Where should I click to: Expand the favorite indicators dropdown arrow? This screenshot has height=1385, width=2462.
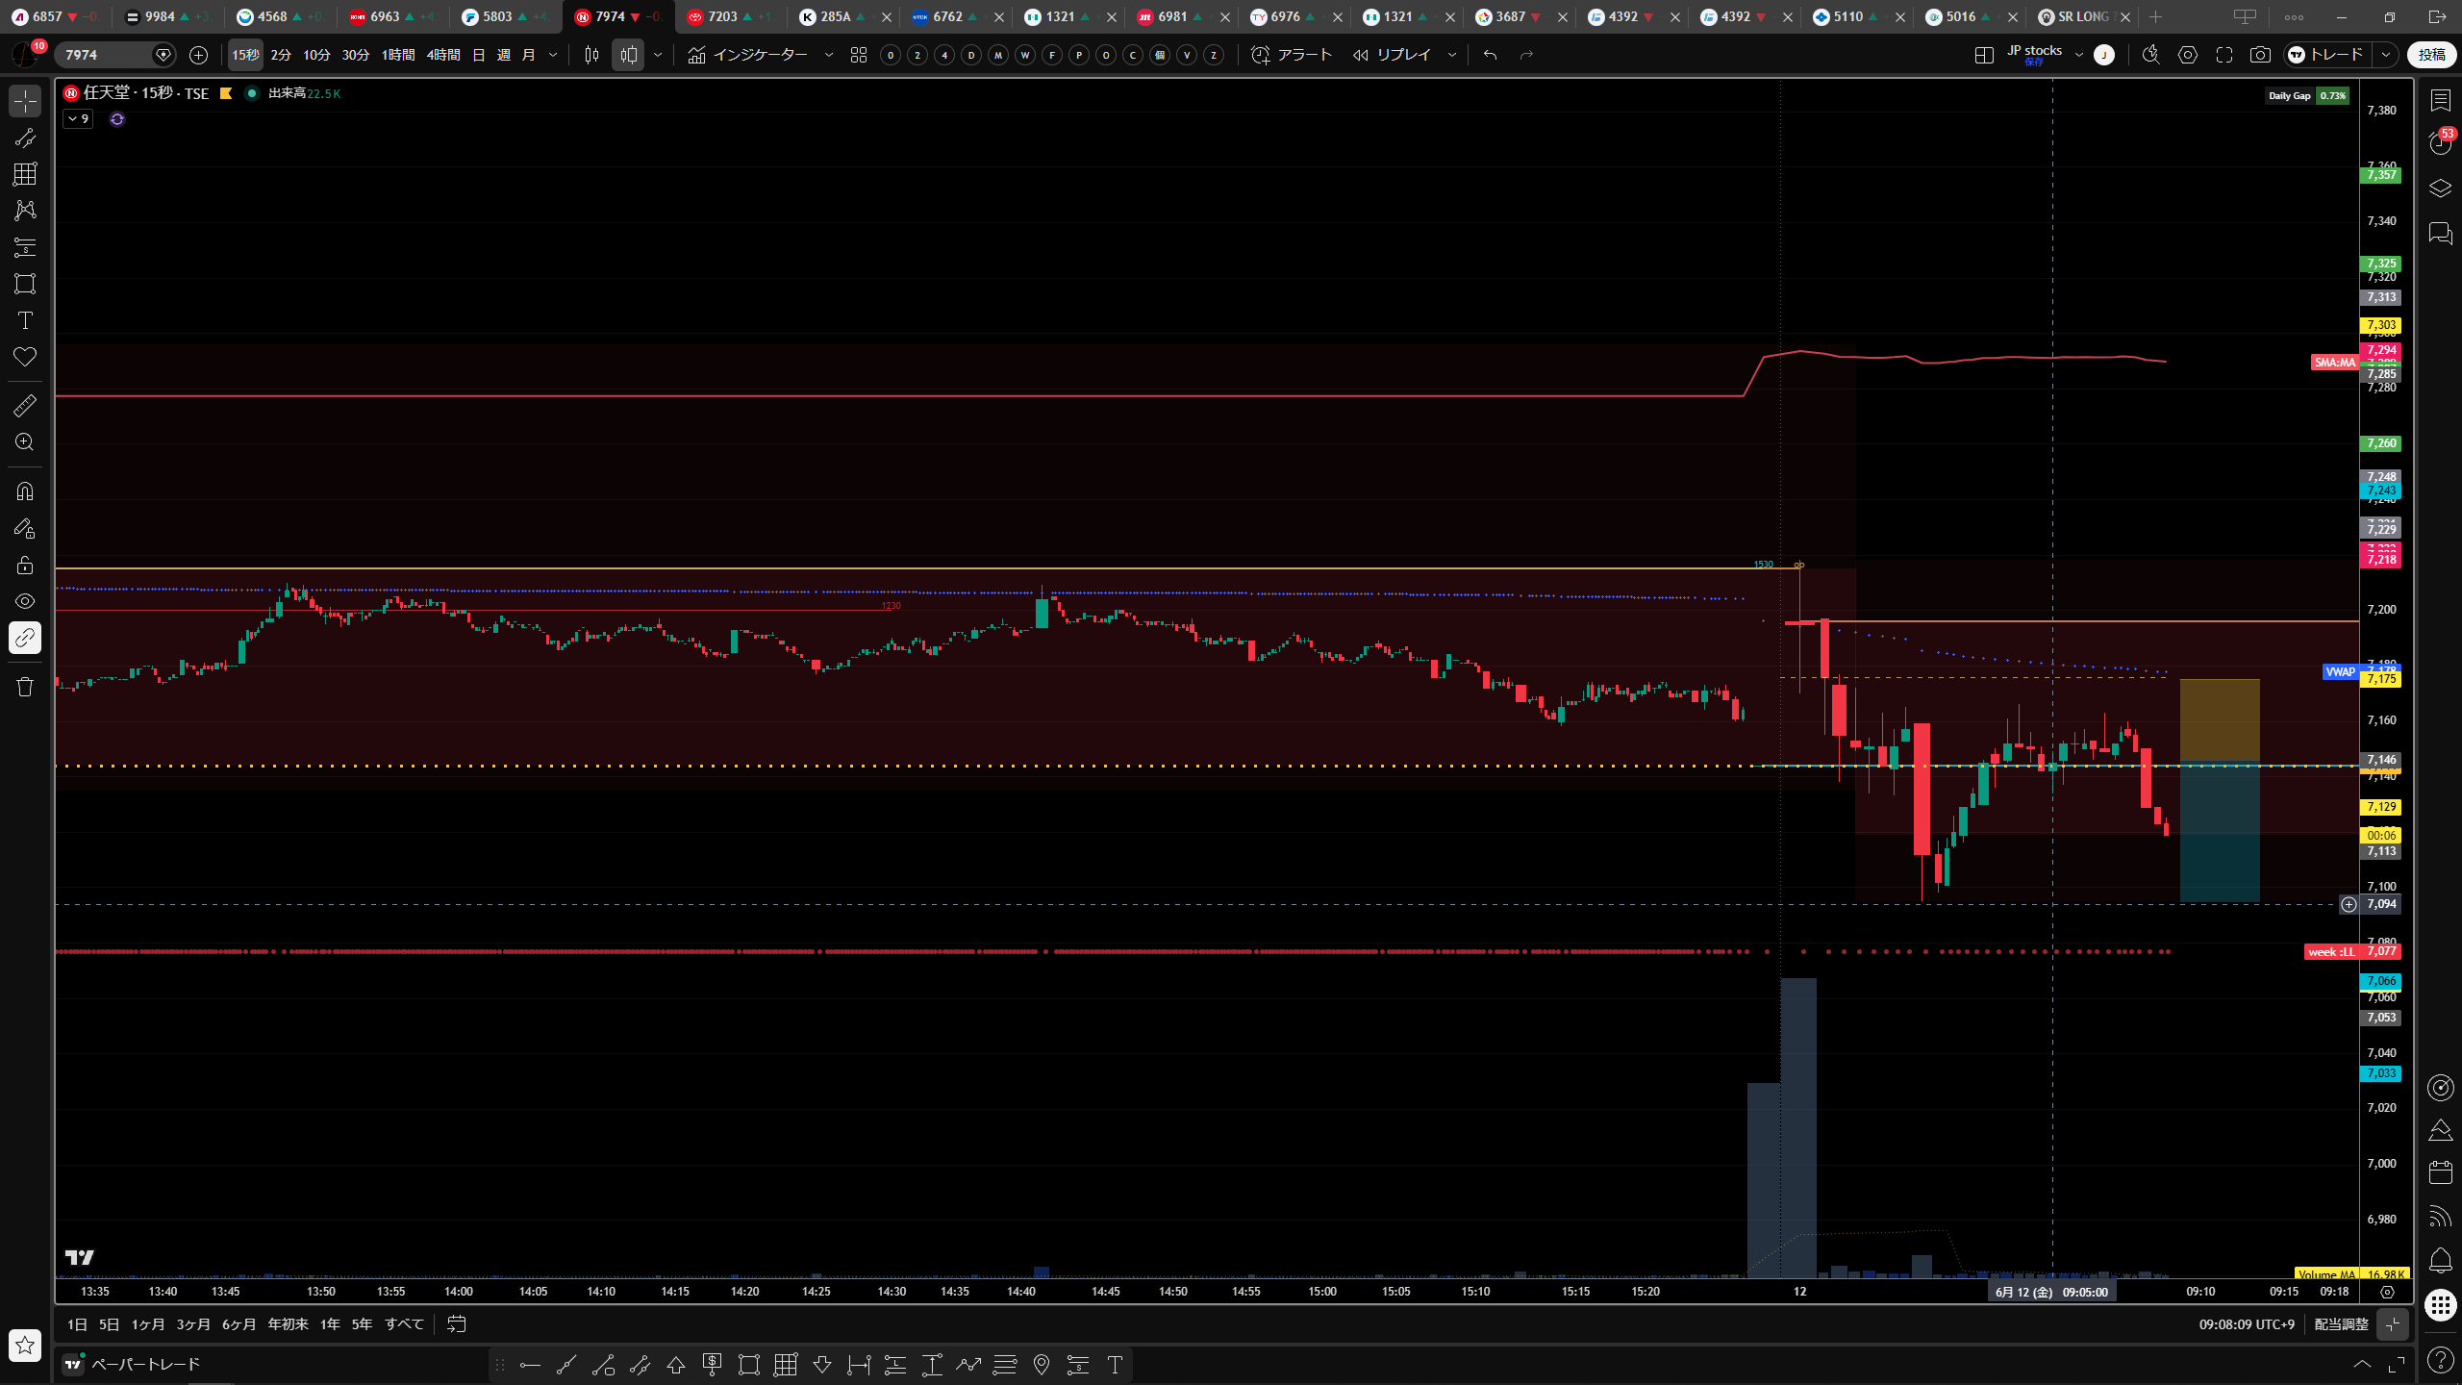(x=829, y=55)
